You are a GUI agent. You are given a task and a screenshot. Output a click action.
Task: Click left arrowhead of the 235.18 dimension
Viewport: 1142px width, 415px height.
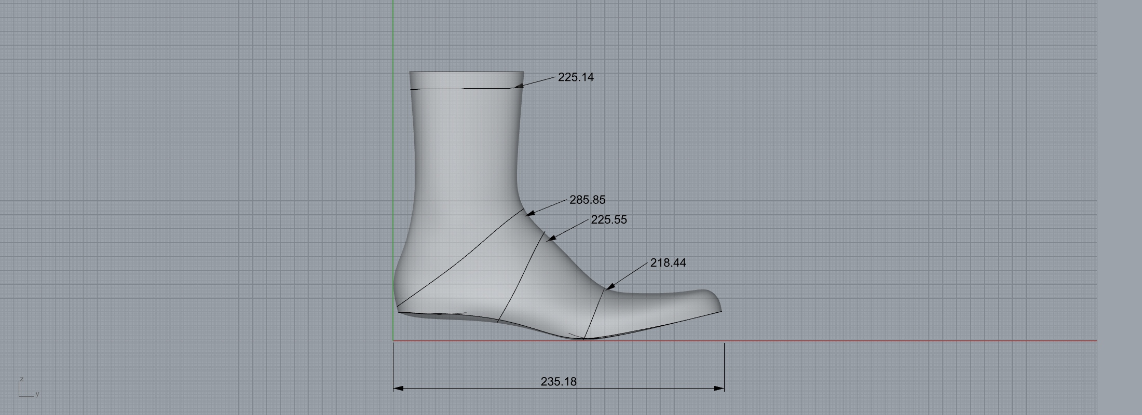(398, 388)
